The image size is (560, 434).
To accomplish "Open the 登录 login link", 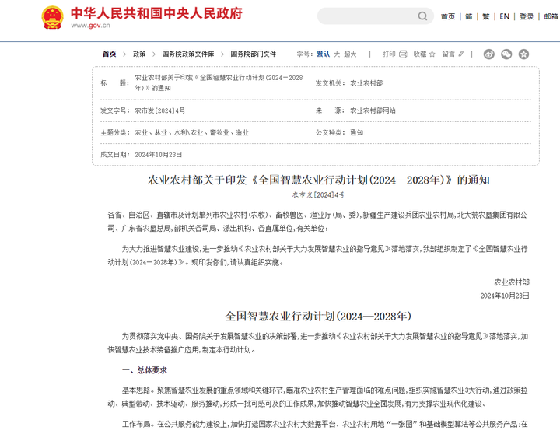I will point(527,16).
